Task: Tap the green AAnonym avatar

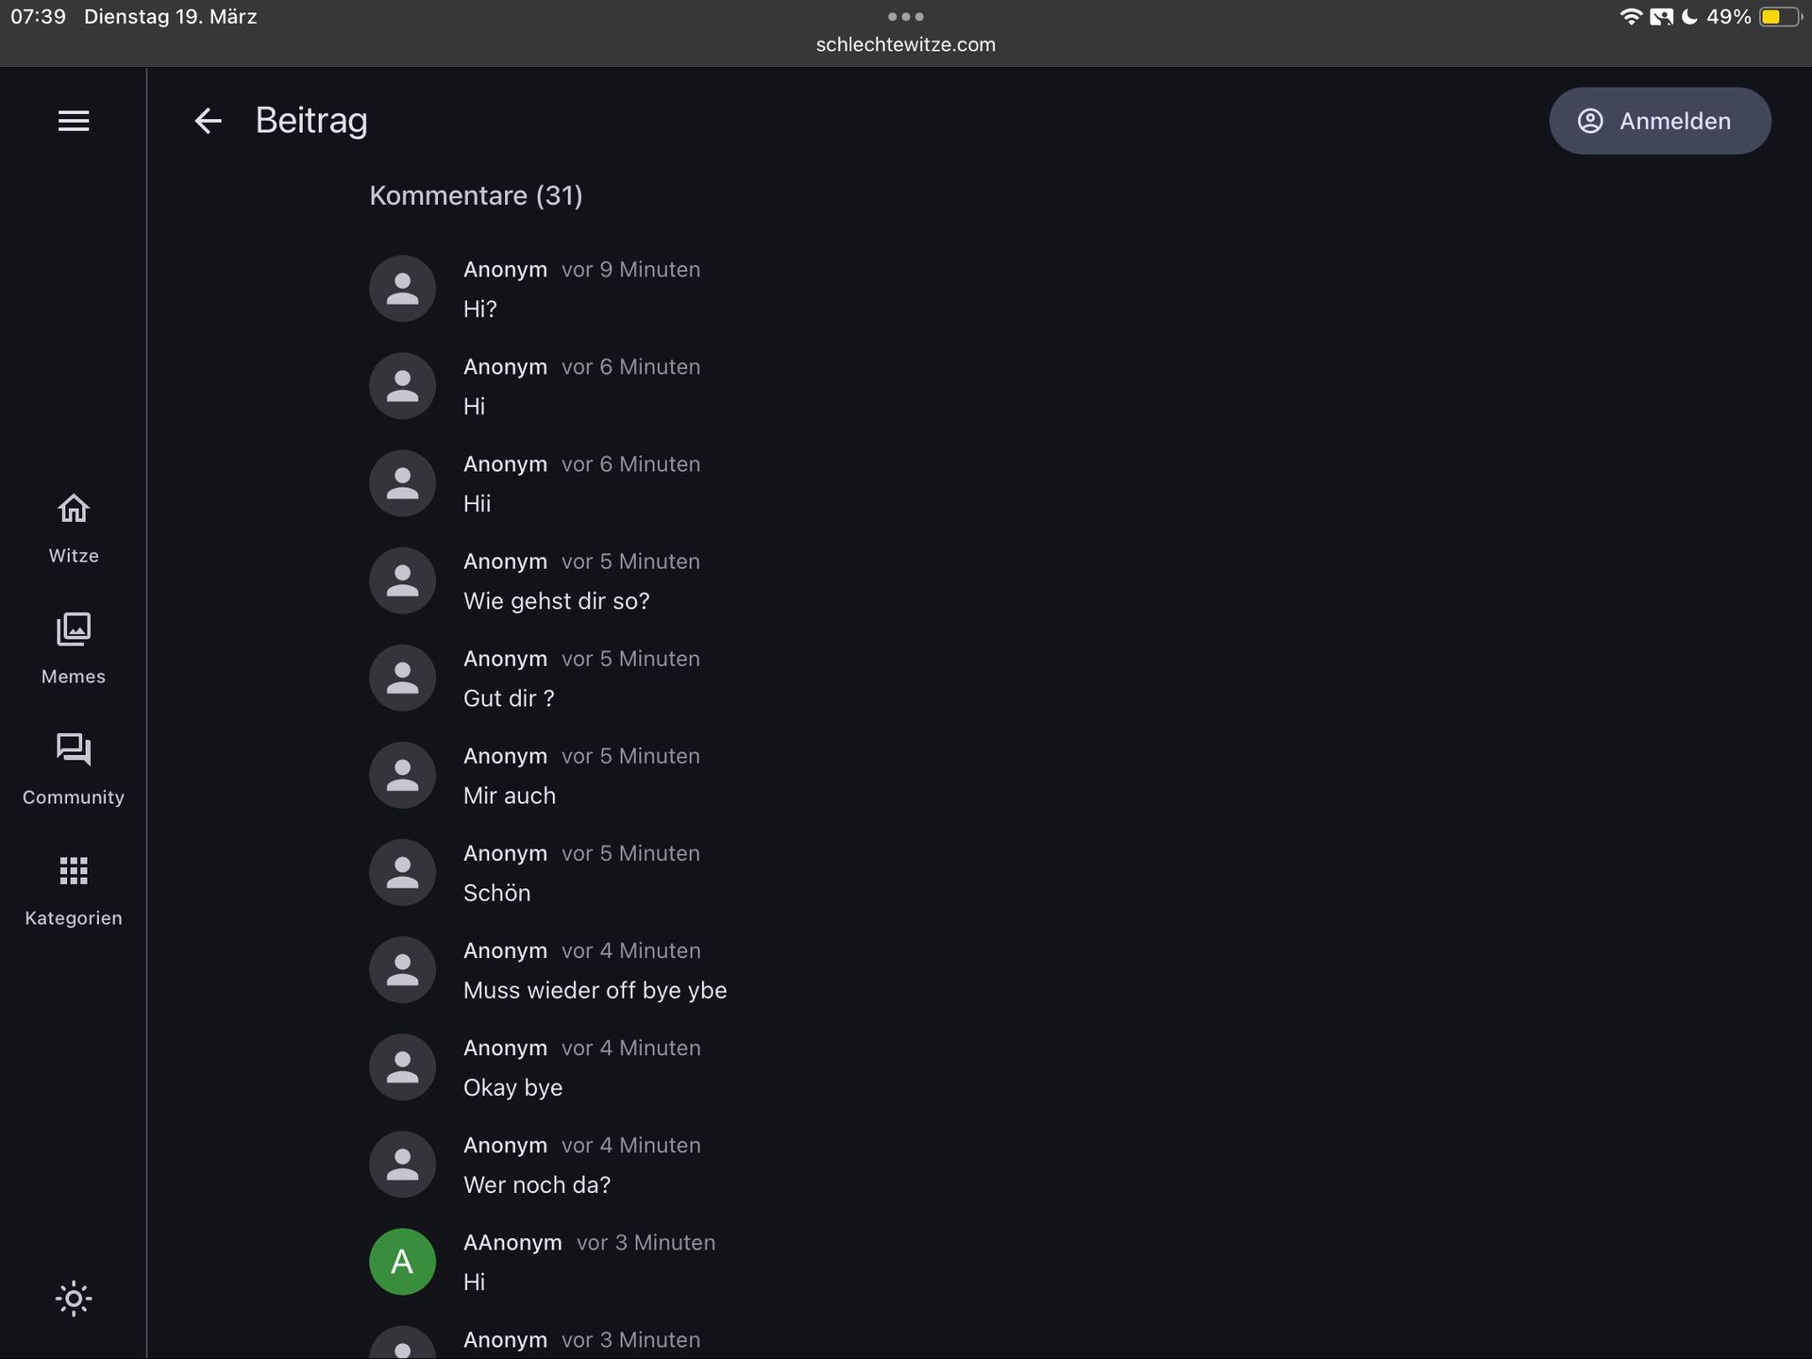Action: (402, 1262)
